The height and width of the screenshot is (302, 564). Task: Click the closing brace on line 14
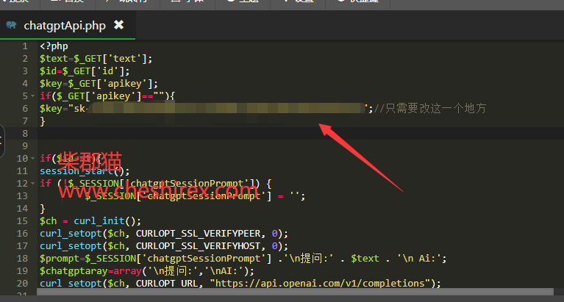click(43, 209)
